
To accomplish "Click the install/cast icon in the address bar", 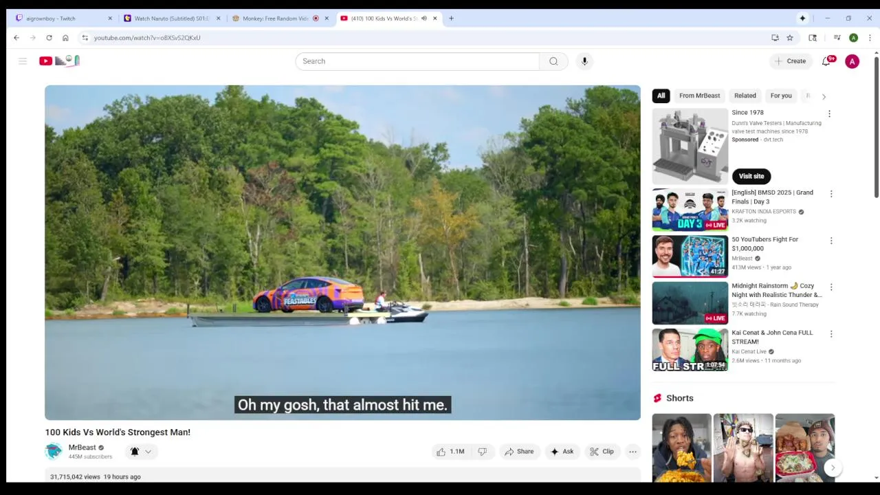I will pos(775,38).
